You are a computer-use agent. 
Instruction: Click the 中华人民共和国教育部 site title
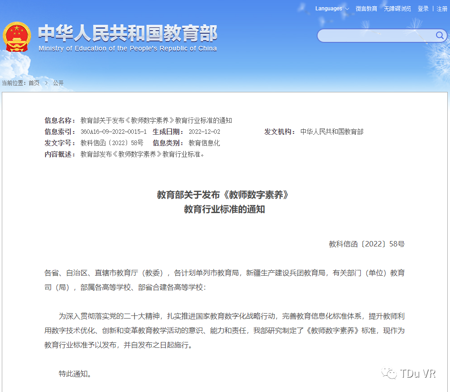point(128,33)
